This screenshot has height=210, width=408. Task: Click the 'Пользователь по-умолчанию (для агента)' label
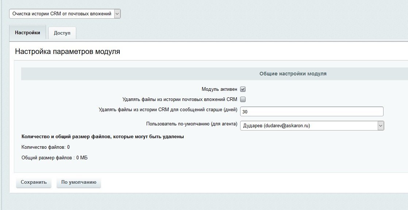(x=192, y=124)
